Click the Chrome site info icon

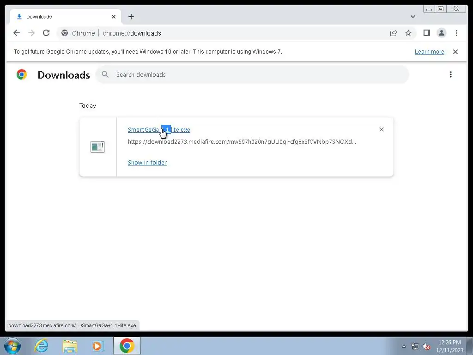(65, 33)
